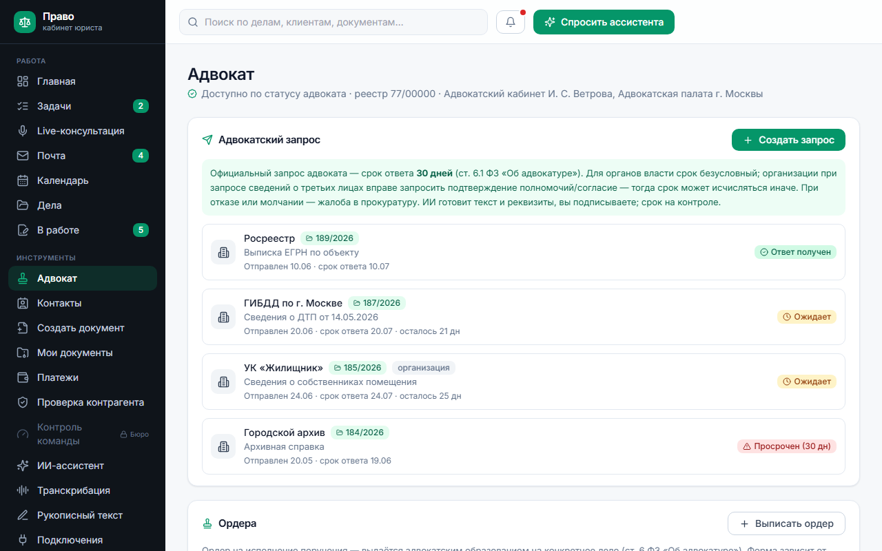Click the Дела folder icon
882x551 pixels.
[x=23, y=205]
